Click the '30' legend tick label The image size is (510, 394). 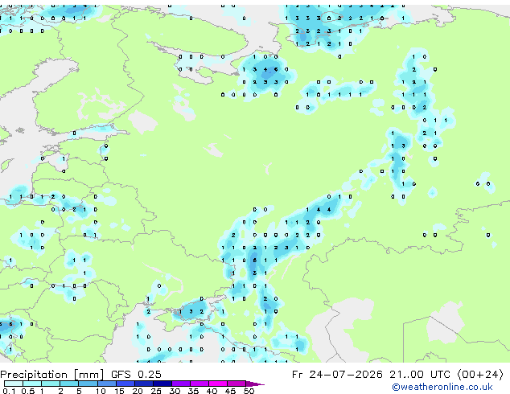(175, 391)
